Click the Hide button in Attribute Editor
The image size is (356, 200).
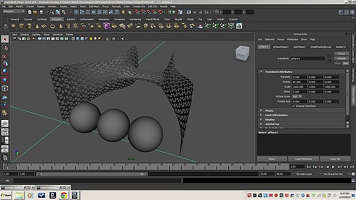345,63
